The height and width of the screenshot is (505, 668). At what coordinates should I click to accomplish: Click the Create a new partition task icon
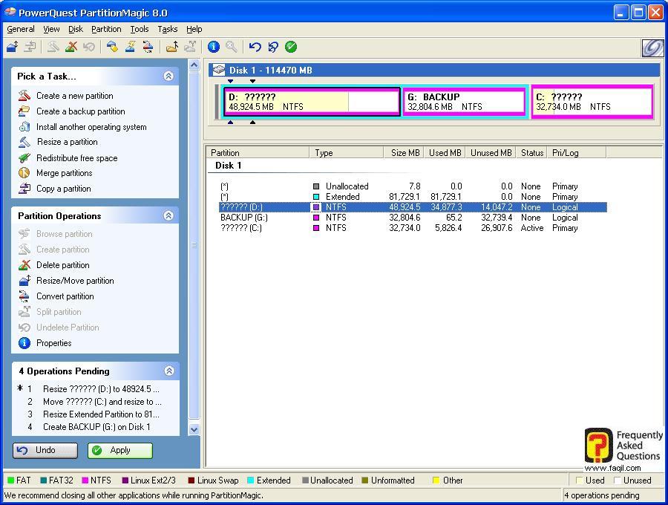[24, 96]
